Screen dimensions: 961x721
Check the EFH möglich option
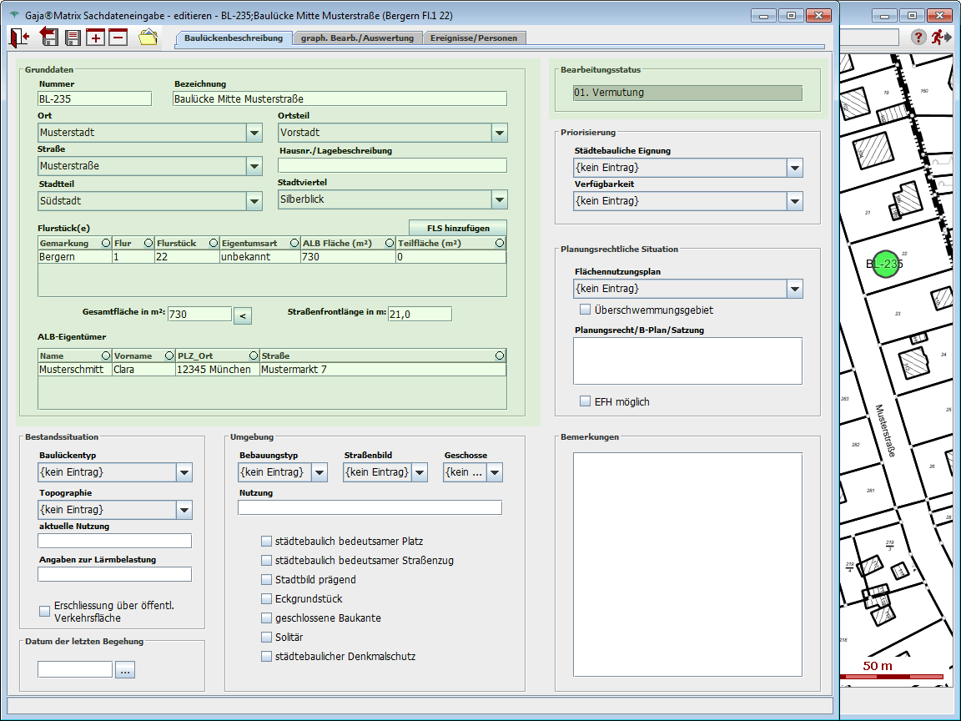(586, 401)
